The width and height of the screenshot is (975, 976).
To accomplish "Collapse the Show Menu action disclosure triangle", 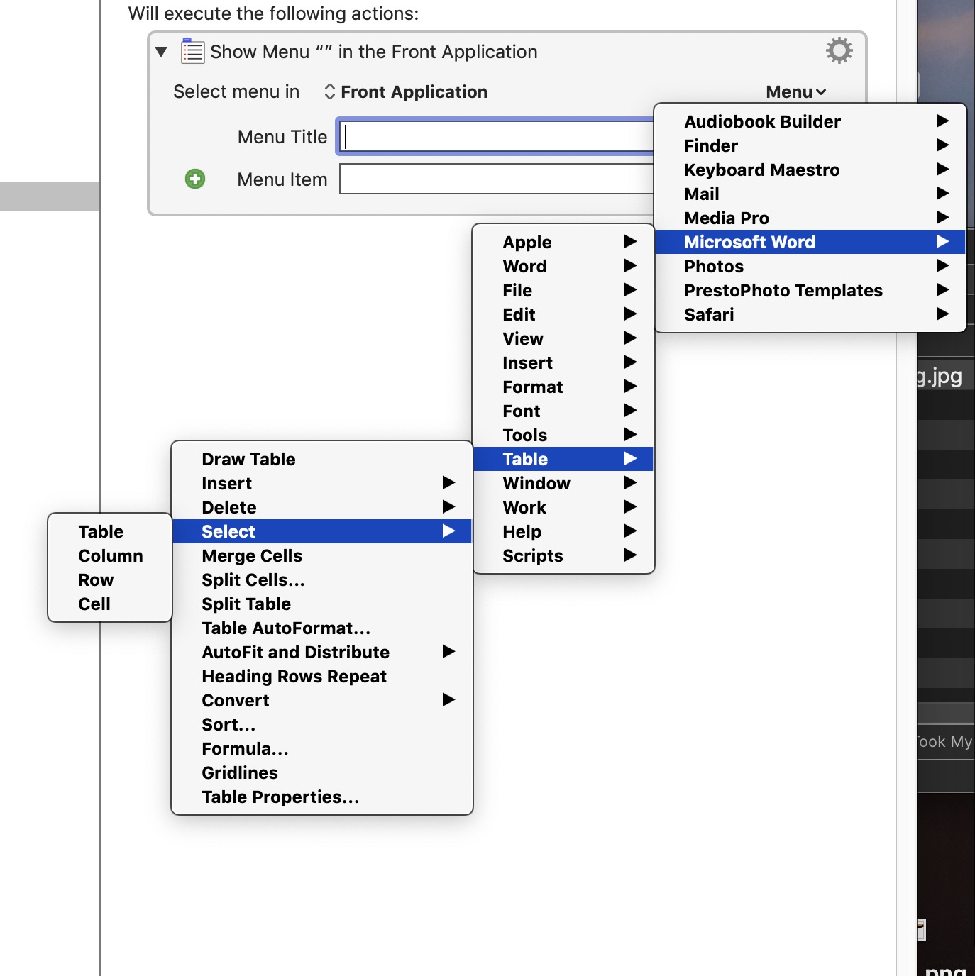I will pyautogui.click(x=161, y=52).
